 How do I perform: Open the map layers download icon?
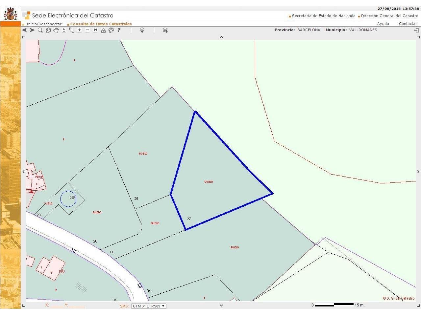point(165,30)
